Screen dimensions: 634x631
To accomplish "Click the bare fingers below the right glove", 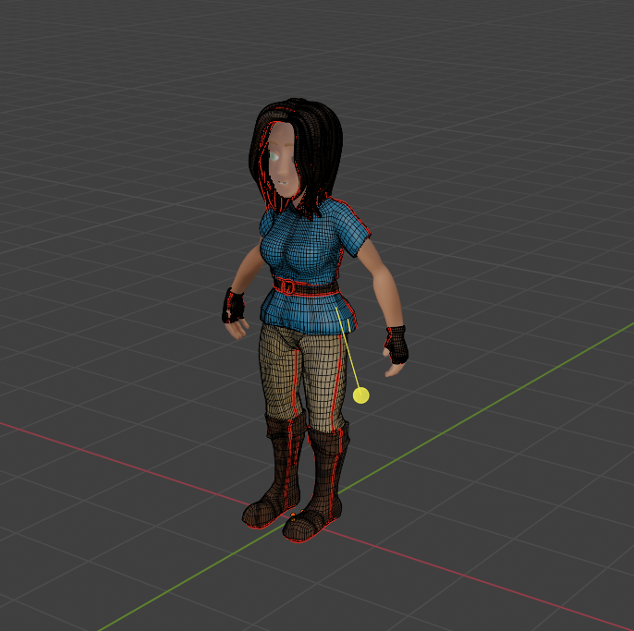I will coord(397,369).
